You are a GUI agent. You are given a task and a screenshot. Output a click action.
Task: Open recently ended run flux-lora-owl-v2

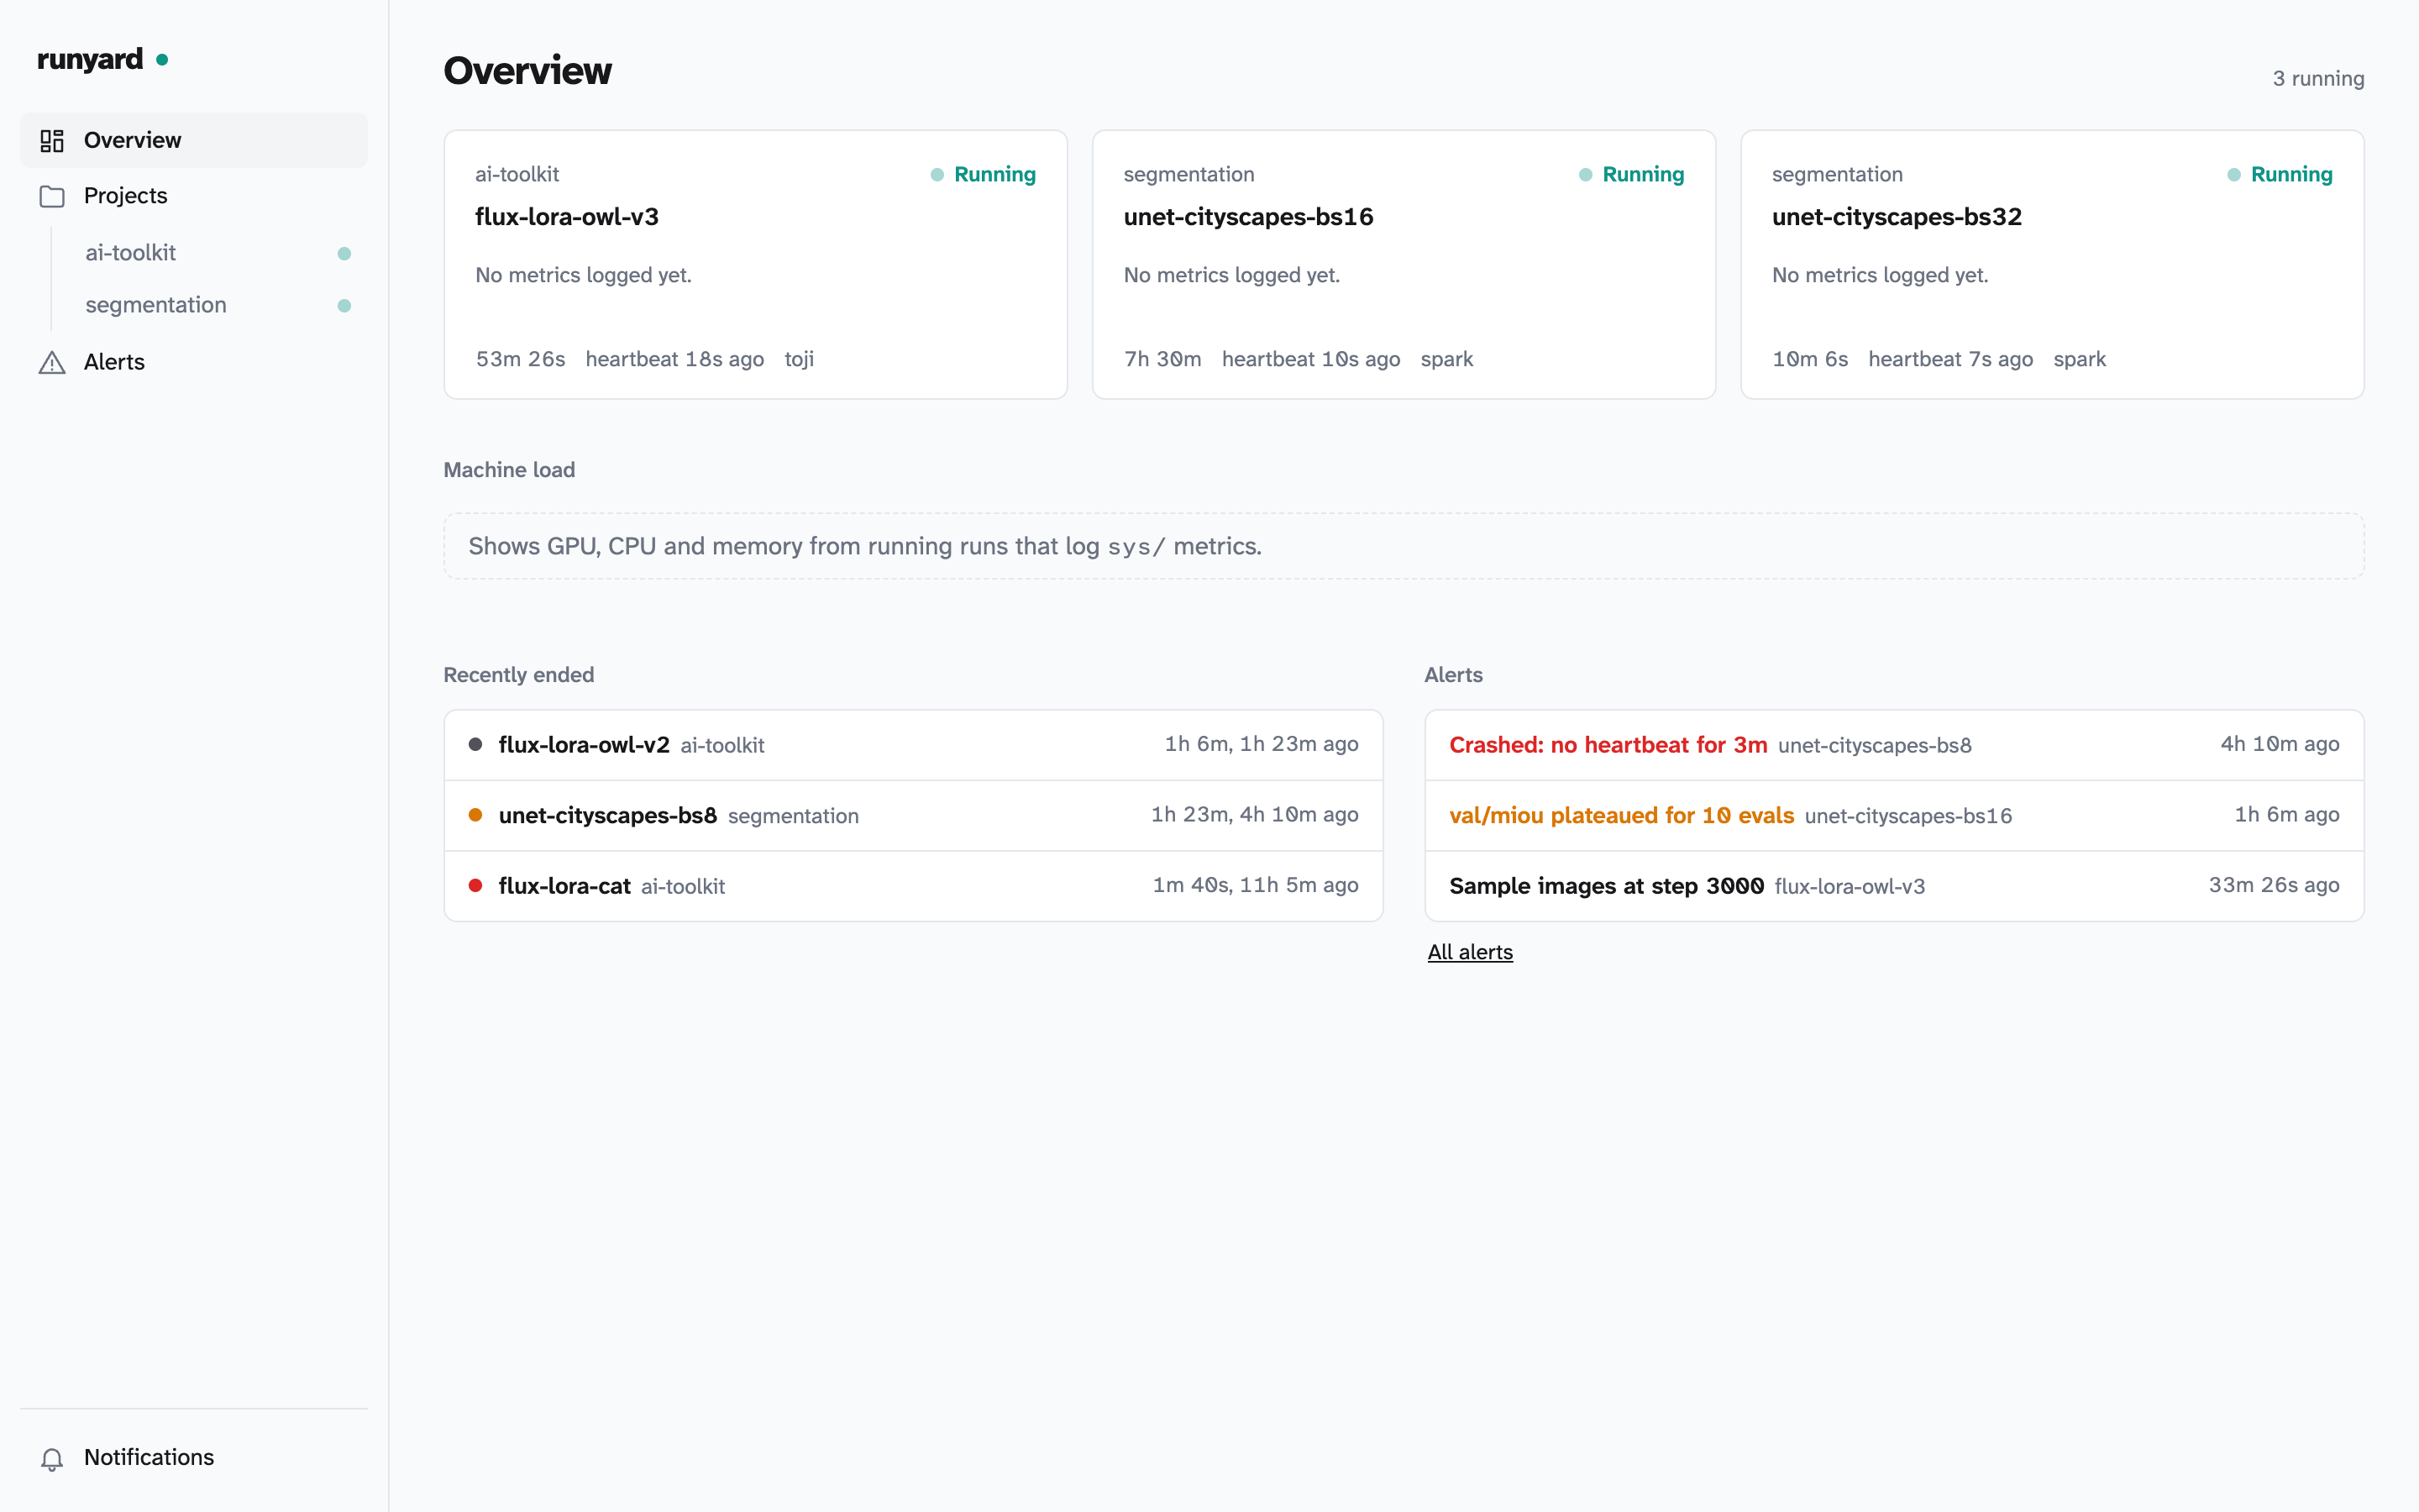[x=914, y=745]
